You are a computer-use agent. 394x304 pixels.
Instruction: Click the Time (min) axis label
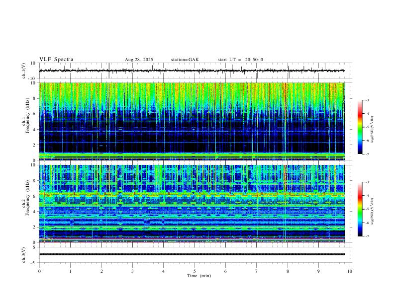point(199,276)
